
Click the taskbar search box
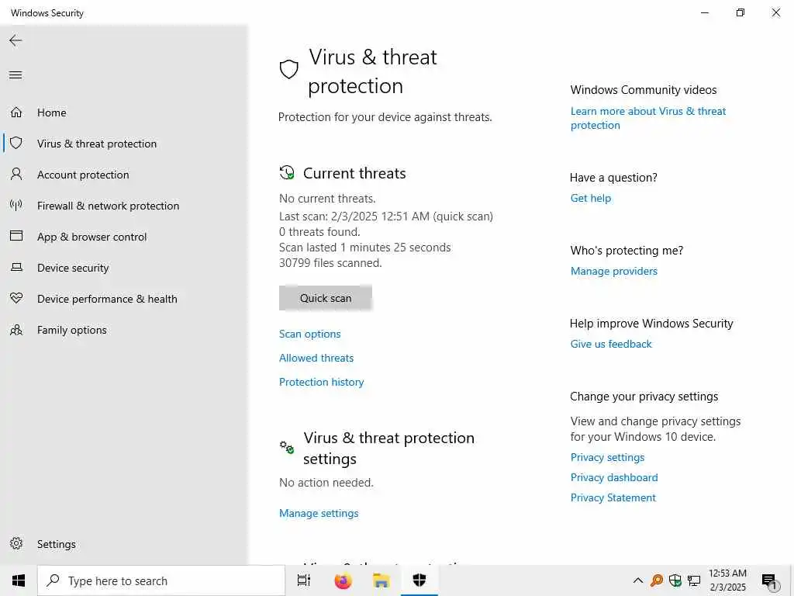161,580
